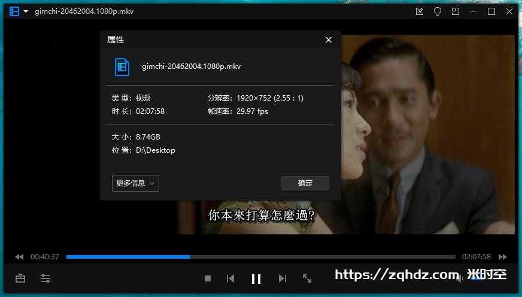This screenshot has height=297, width=522.
Task: Fast forward using the double-right arrow button
Action: (x=503, y=257)
